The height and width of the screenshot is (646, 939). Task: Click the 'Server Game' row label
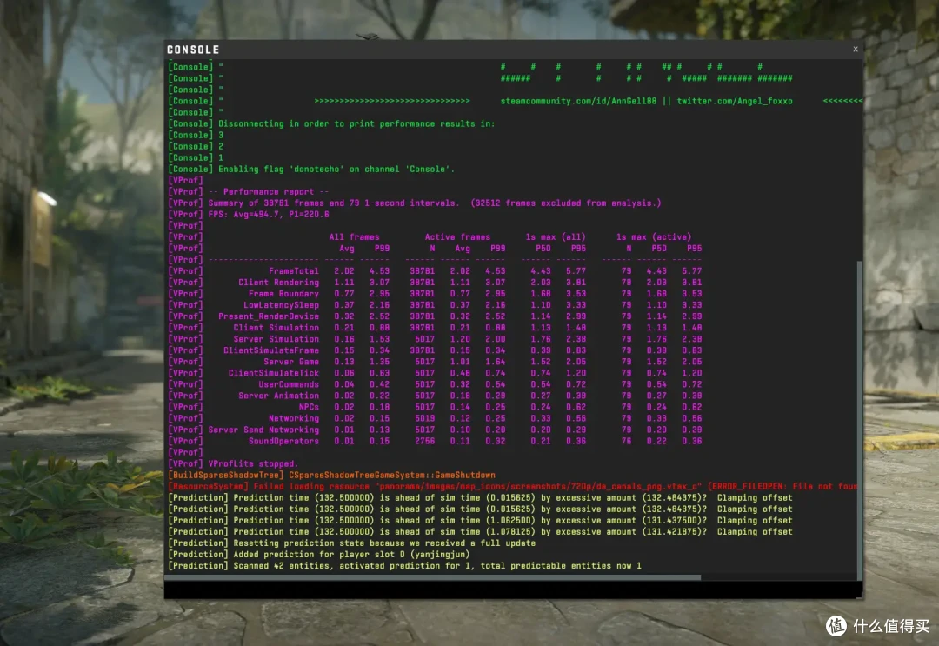click(291, 363)
